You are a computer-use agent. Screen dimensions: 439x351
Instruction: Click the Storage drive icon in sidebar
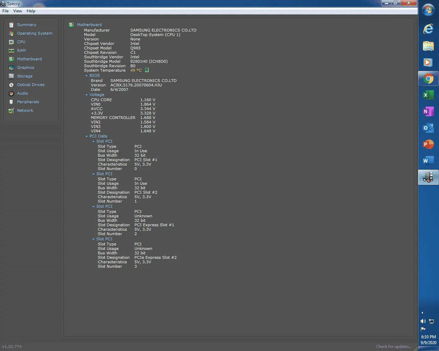pyautogui.click(x=11, y=76)
